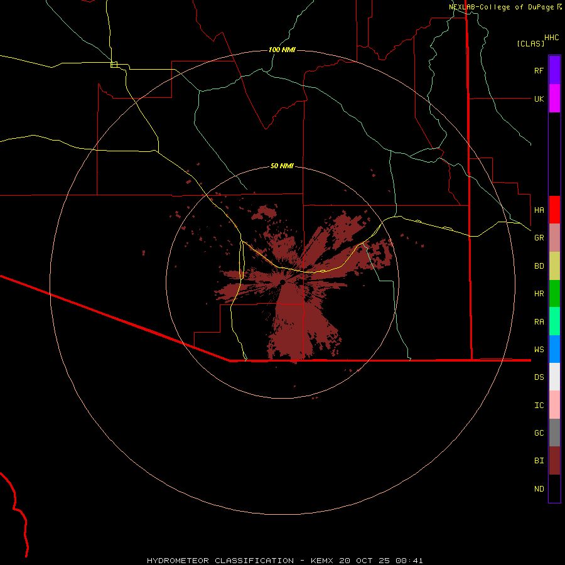Viewport: 565px width, 565px height.
Task: Click the RF purple color swatch
Action: 554,70
